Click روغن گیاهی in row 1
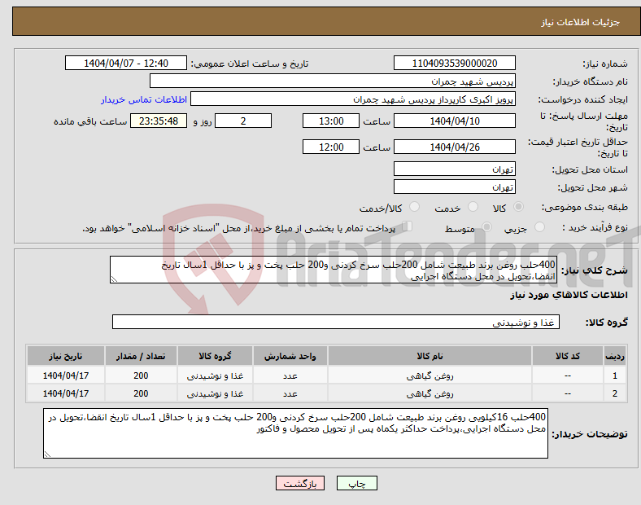 tap(430, 375)
